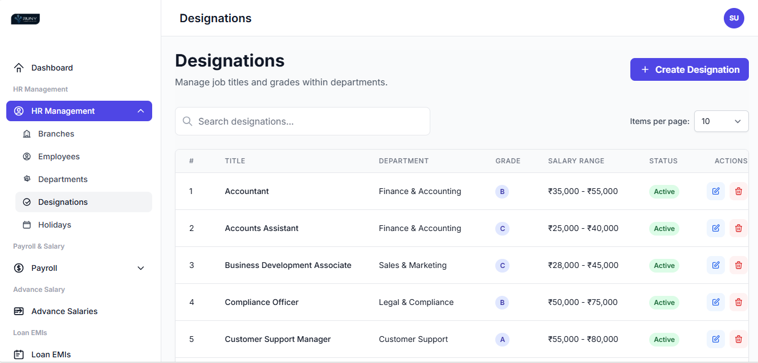Screen dimensions: 758x363
Task: Click the Create Designation button
Action: click(690, 69)
